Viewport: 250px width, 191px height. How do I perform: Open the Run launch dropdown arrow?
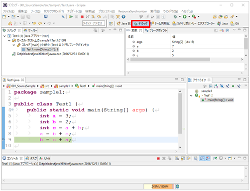(x=189, y=17)
